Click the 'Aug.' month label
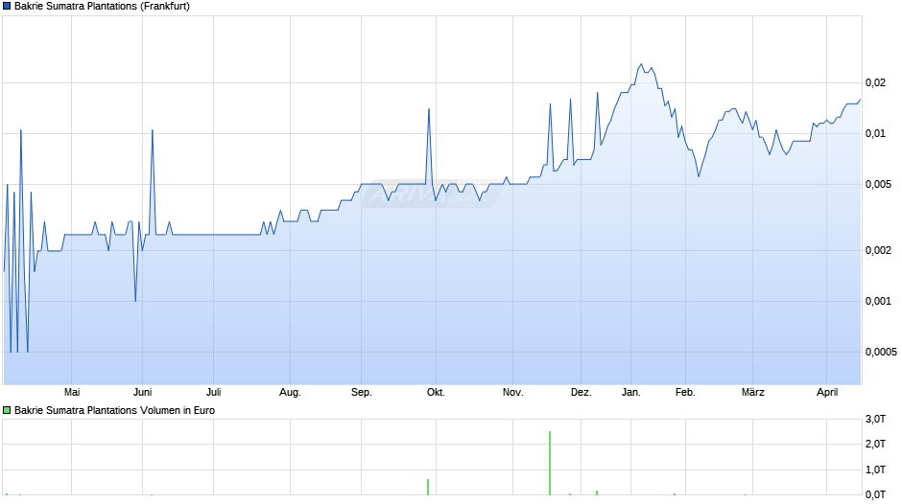This screenshot has height=504, width=902. point(290,393)
